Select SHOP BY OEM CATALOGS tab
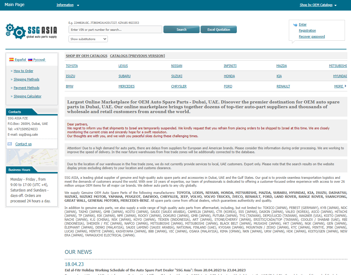 click(x=86, y=56)
